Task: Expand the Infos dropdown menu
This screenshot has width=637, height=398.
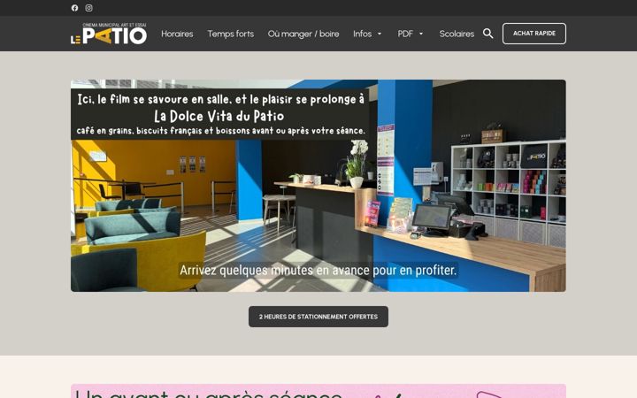Action: 367,34
